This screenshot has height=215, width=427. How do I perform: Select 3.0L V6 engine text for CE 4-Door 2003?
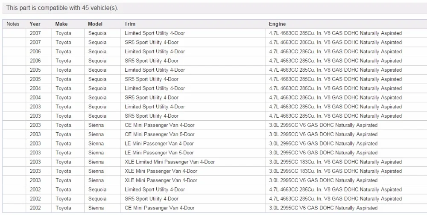(x=323, y=125)
